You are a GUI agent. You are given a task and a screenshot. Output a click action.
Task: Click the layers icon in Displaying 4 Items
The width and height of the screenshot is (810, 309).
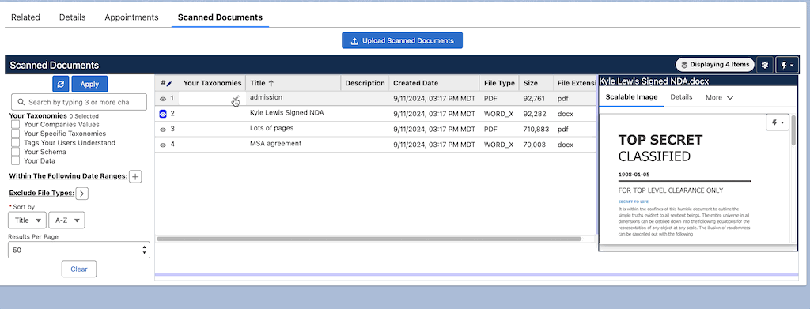tap(684, 65)
